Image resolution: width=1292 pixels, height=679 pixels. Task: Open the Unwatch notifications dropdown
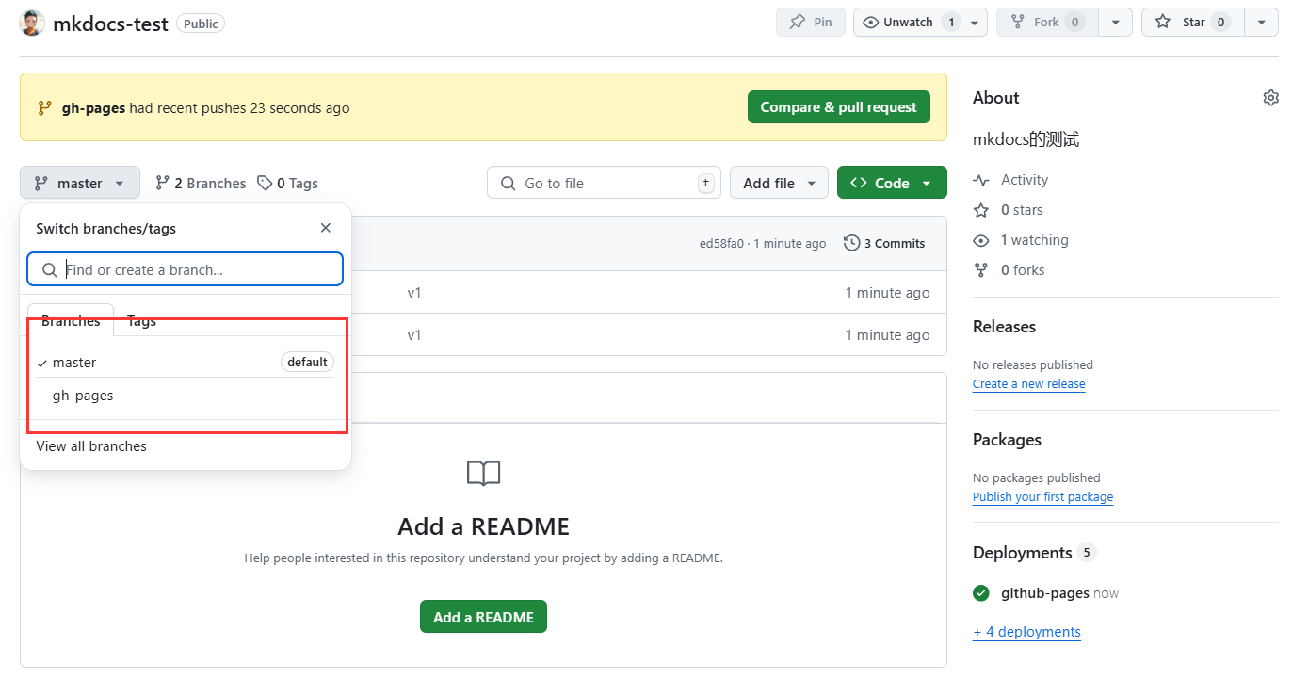(x=920, y=22)
